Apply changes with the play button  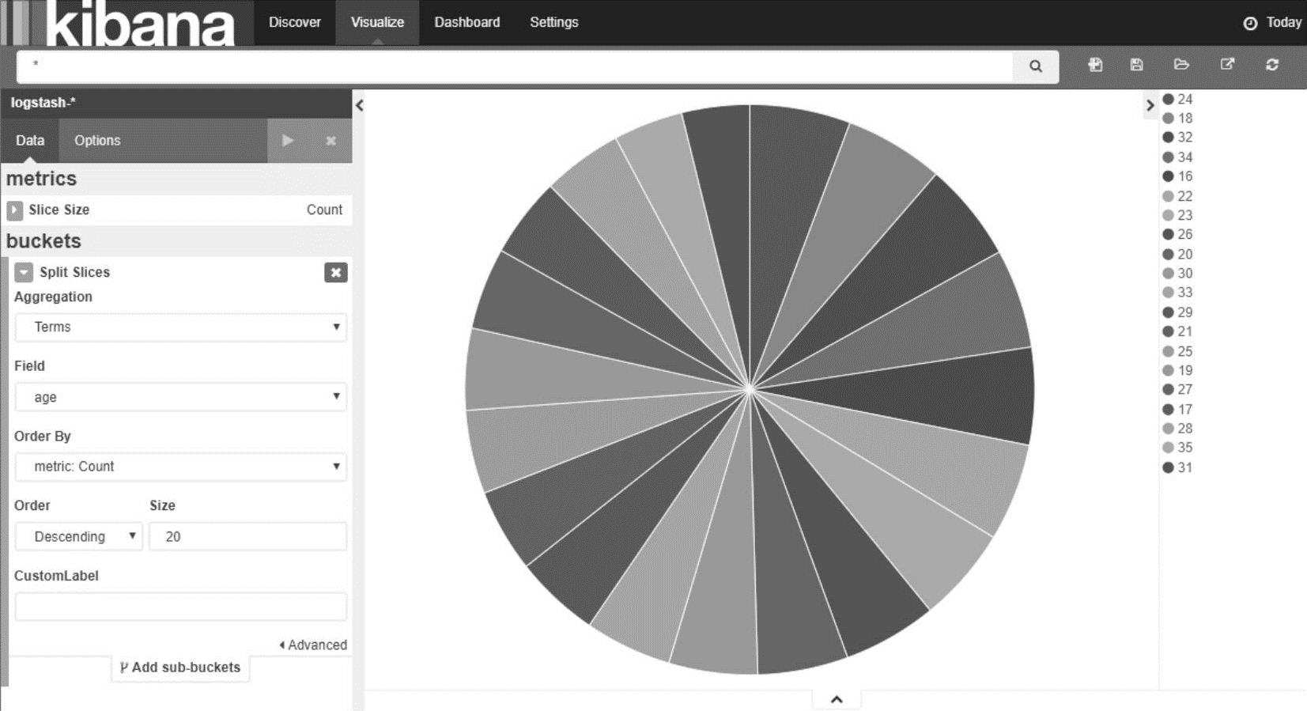click(289, 141)
